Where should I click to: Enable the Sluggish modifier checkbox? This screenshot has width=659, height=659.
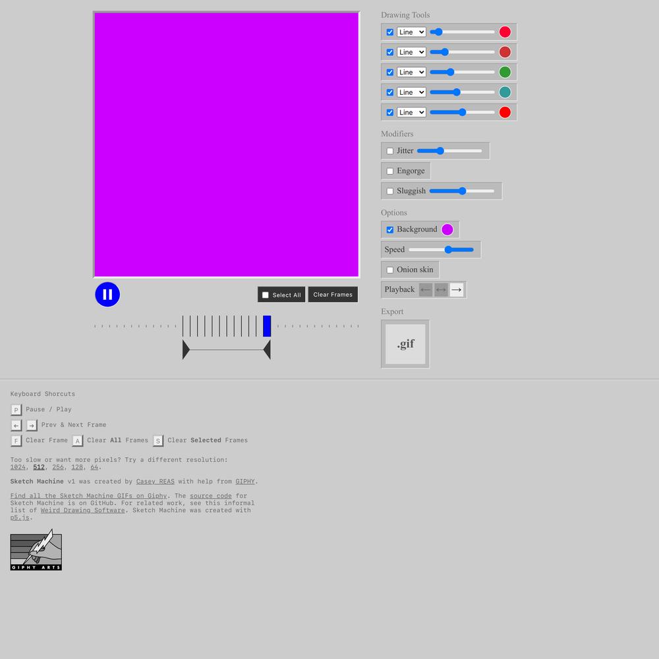(x=390, y=191)
